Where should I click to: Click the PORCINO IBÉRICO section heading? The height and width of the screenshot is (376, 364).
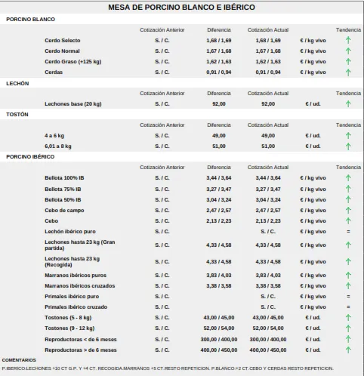tap(30, 157)
